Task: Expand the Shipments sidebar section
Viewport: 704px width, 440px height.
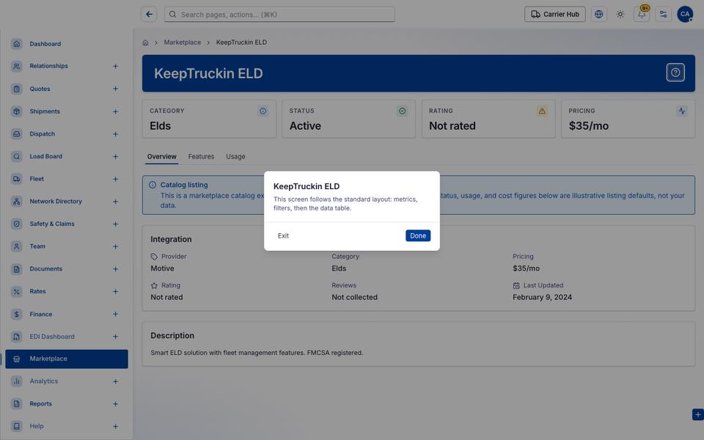Action: pos(115,111)
